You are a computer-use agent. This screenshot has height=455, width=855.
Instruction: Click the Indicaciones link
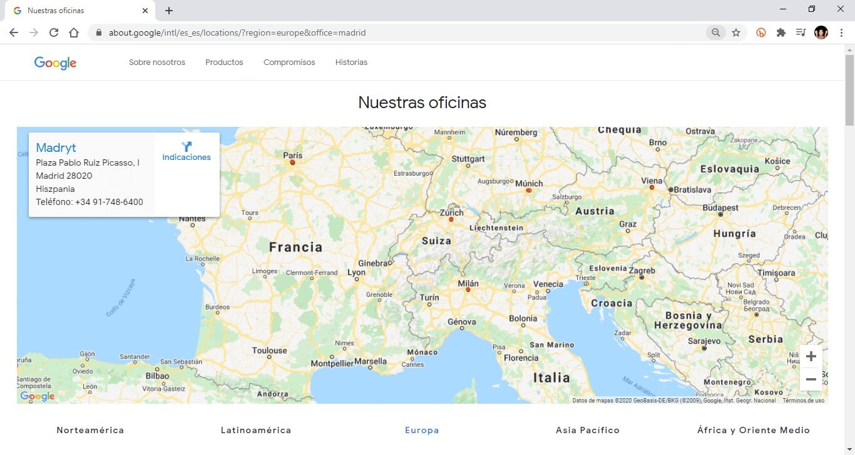tap(187, 157)
